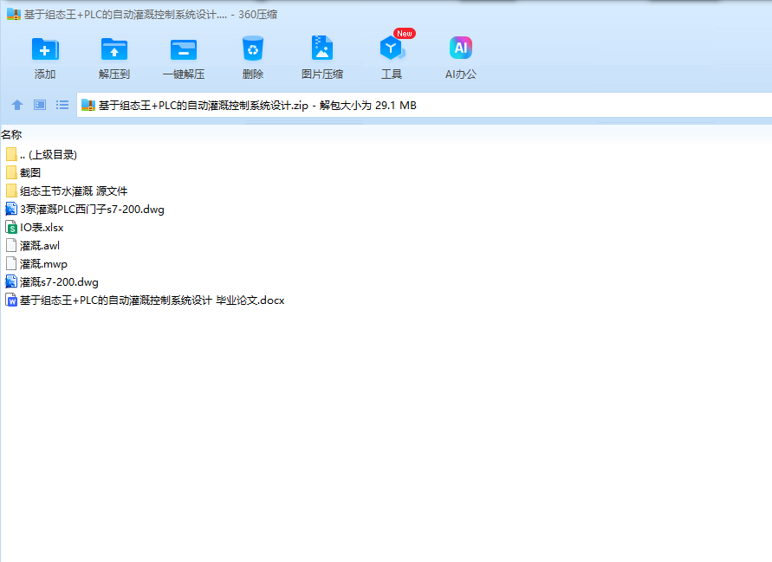772x562 pixels.
Task: Click the AI办公 label text
Action: pos(461,74)
